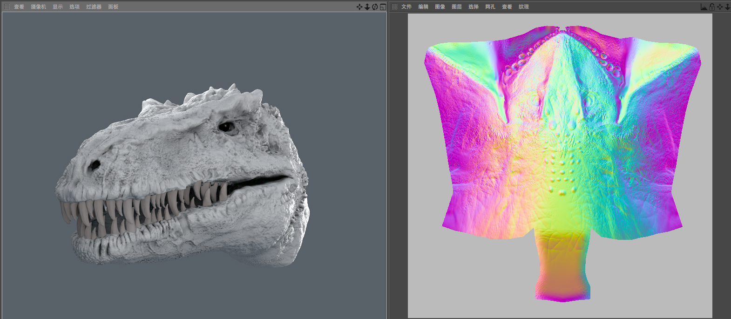Open the 图层 layer menu
This screenshot has width=731, height=319.
point(457,7)
